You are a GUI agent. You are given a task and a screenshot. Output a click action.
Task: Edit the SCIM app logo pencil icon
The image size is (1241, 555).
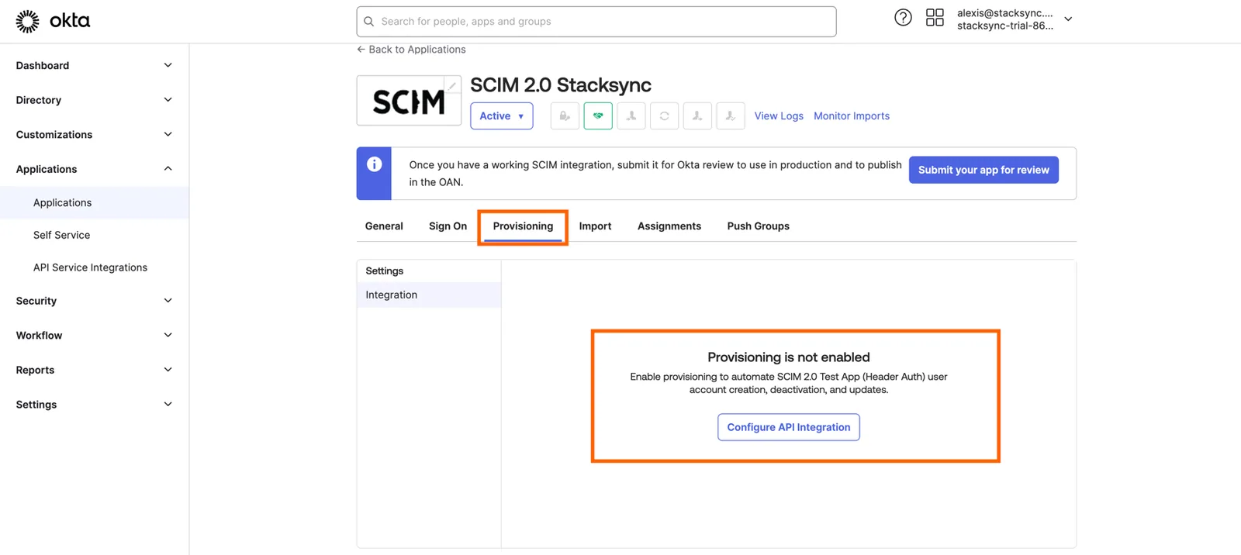click(x=452, y=85)
